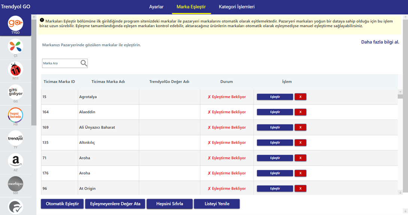Viewport: 408px width, 215px height.
Task: Click Eşleştir for Ali Ünyazıcı Baharat
Action: (x=275, y=127)
